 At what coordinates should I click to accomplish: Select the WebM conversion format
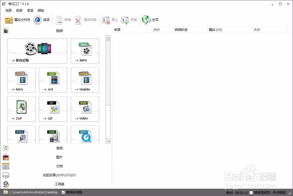pos(85,80)
